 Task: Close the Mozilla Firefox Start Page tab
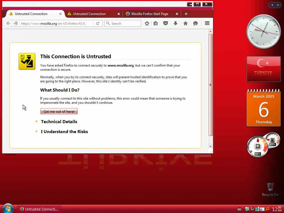(177, 14)
